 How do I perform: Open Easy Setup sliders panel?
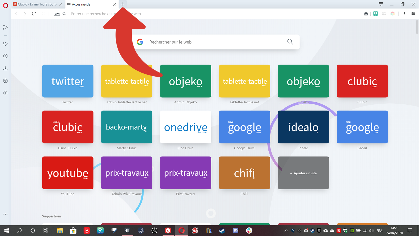413,14
